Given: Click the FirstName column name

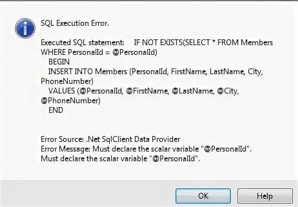Looking at the screenshot, I should (189, 72).
